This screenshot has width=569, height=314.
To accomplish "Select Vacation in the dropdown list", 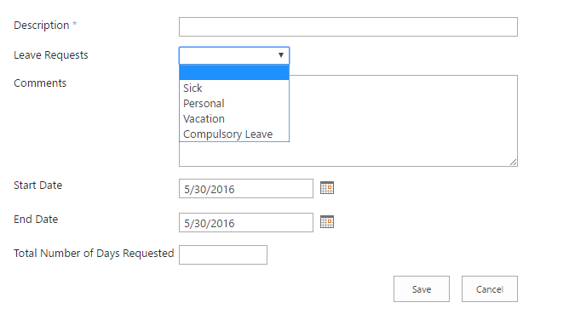I will pos(234,118).
